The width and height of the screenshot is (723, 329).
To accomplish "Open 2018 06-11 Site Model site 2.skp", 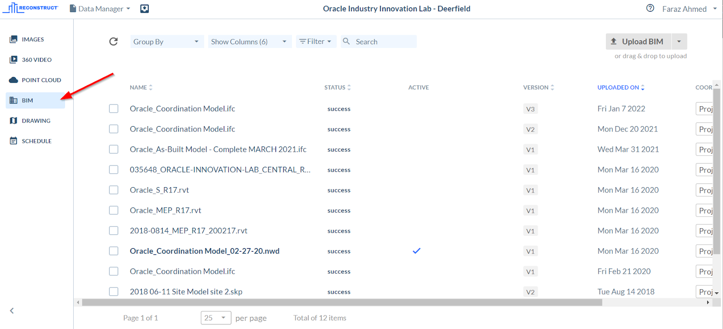I will coord(186,291).
